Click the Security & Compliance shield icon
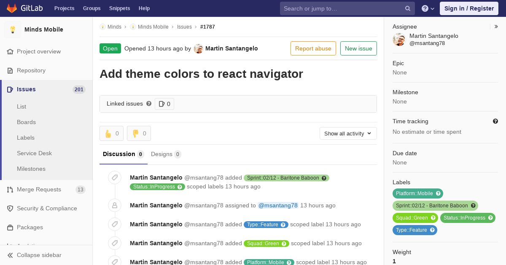 click(x=10, y=209)
